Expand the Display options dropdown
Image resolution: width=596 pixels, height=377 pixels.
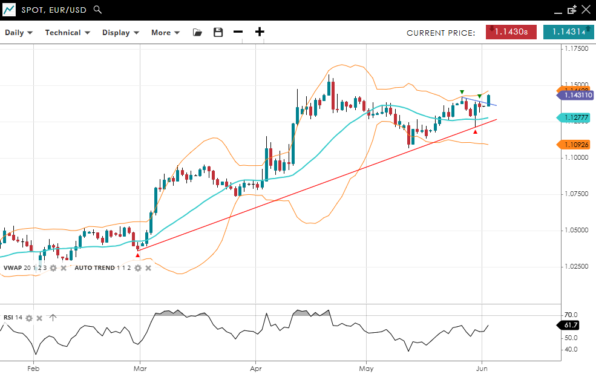pos(120,33)
